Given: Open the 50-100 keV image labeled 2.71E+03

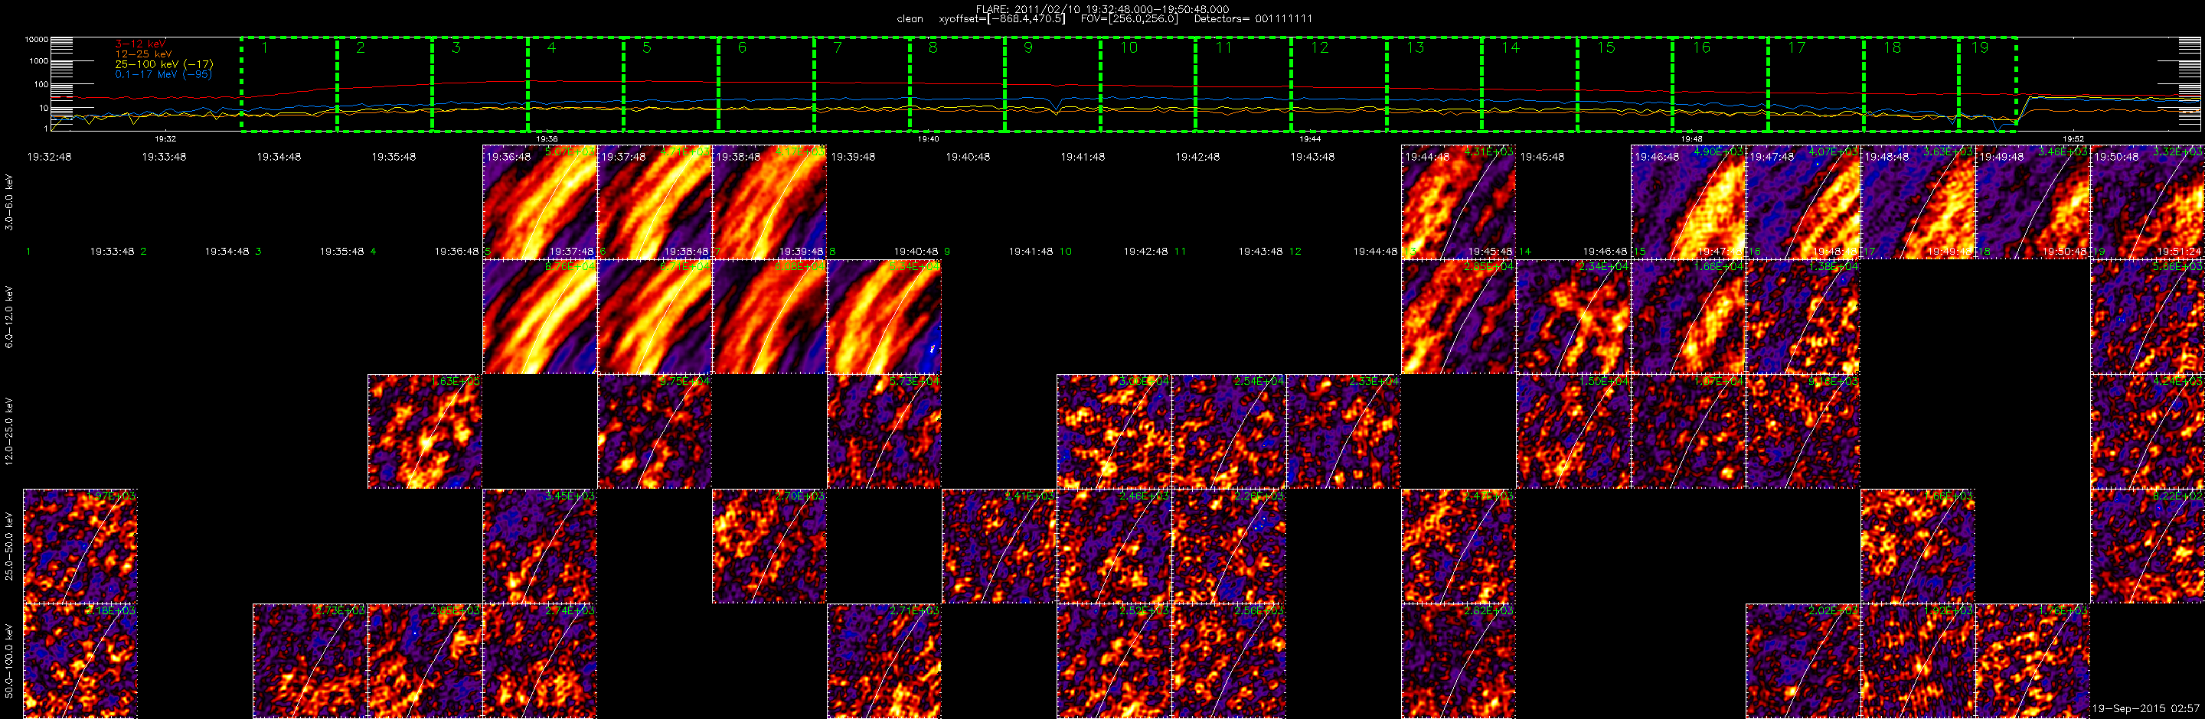Looking at the screenshot, I should point(884,661).
